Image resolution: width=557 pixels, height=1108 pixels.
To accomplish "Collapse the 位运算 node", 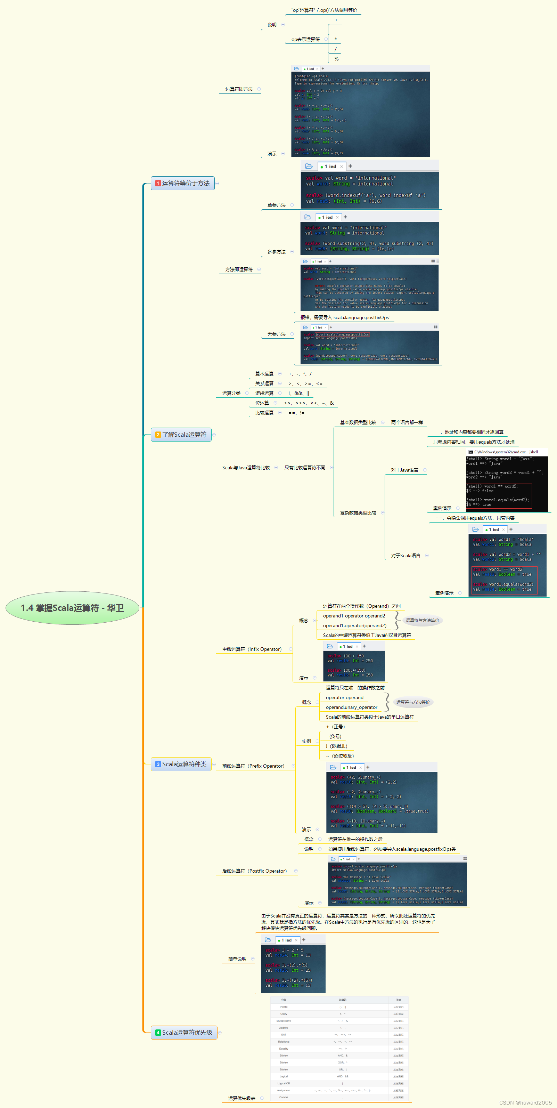I will click(276, 403).
